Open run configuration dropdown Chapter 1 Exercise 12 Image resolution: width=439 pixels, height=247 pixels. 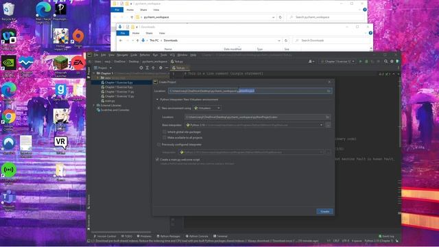point(338,61)
